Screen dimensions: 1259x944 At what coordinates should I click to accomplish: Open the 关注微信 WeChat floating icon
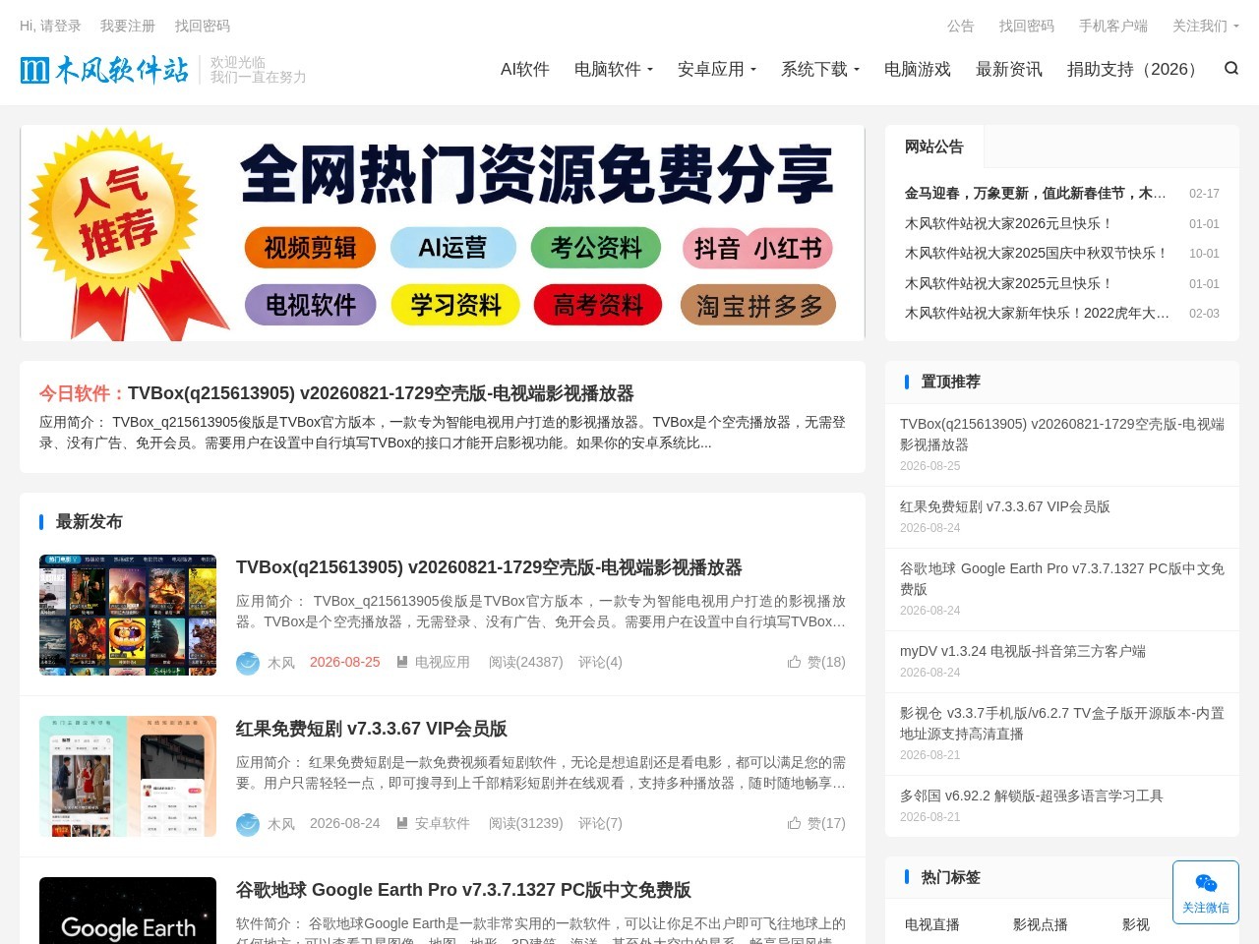(x=1206, y=892)
